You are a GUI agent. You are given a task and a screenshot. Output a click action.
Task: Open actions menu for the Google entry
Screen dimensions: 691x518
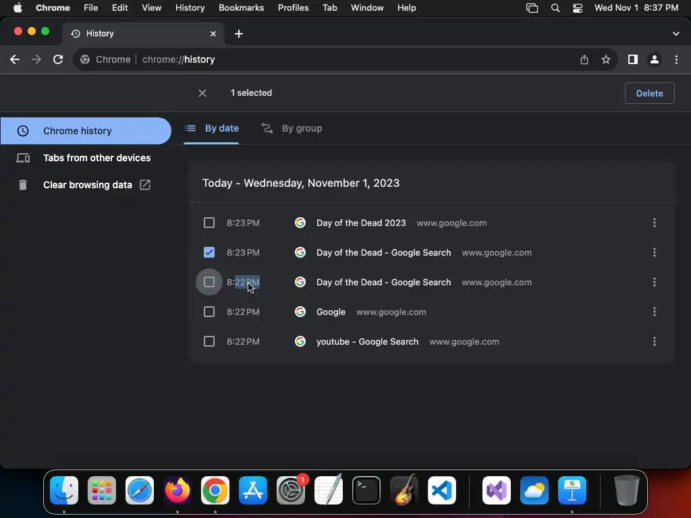[x=655, y=312]
